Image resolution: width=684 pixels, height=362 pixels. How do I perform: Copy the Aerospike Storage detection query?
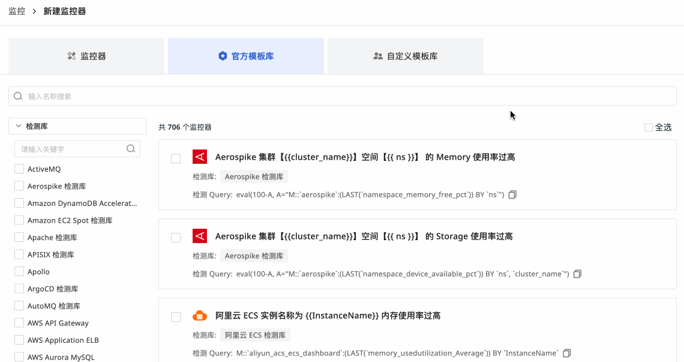click(577, 274)
